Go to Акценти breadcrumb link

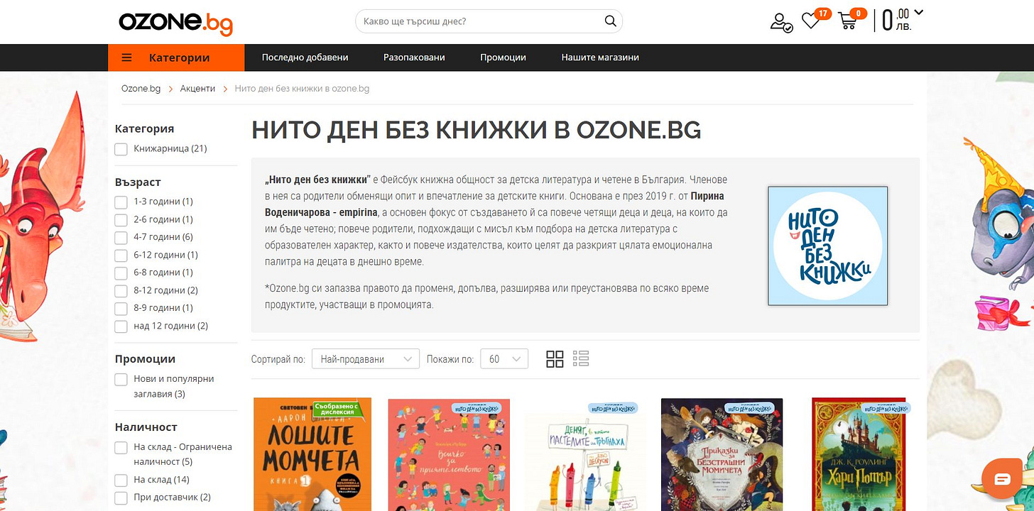(197, 89)
